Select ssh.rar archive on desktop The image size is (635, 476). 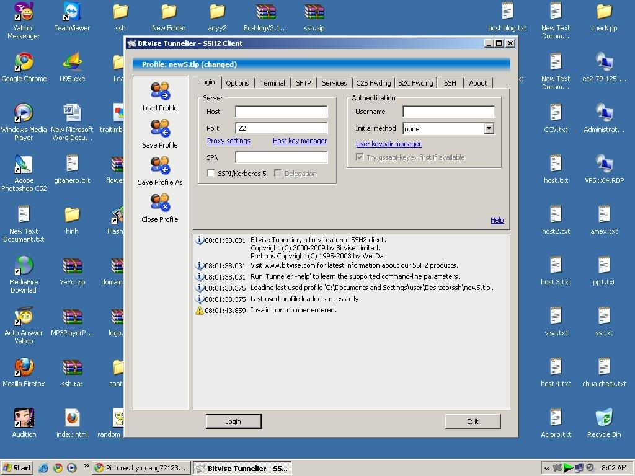coord(72,372)
